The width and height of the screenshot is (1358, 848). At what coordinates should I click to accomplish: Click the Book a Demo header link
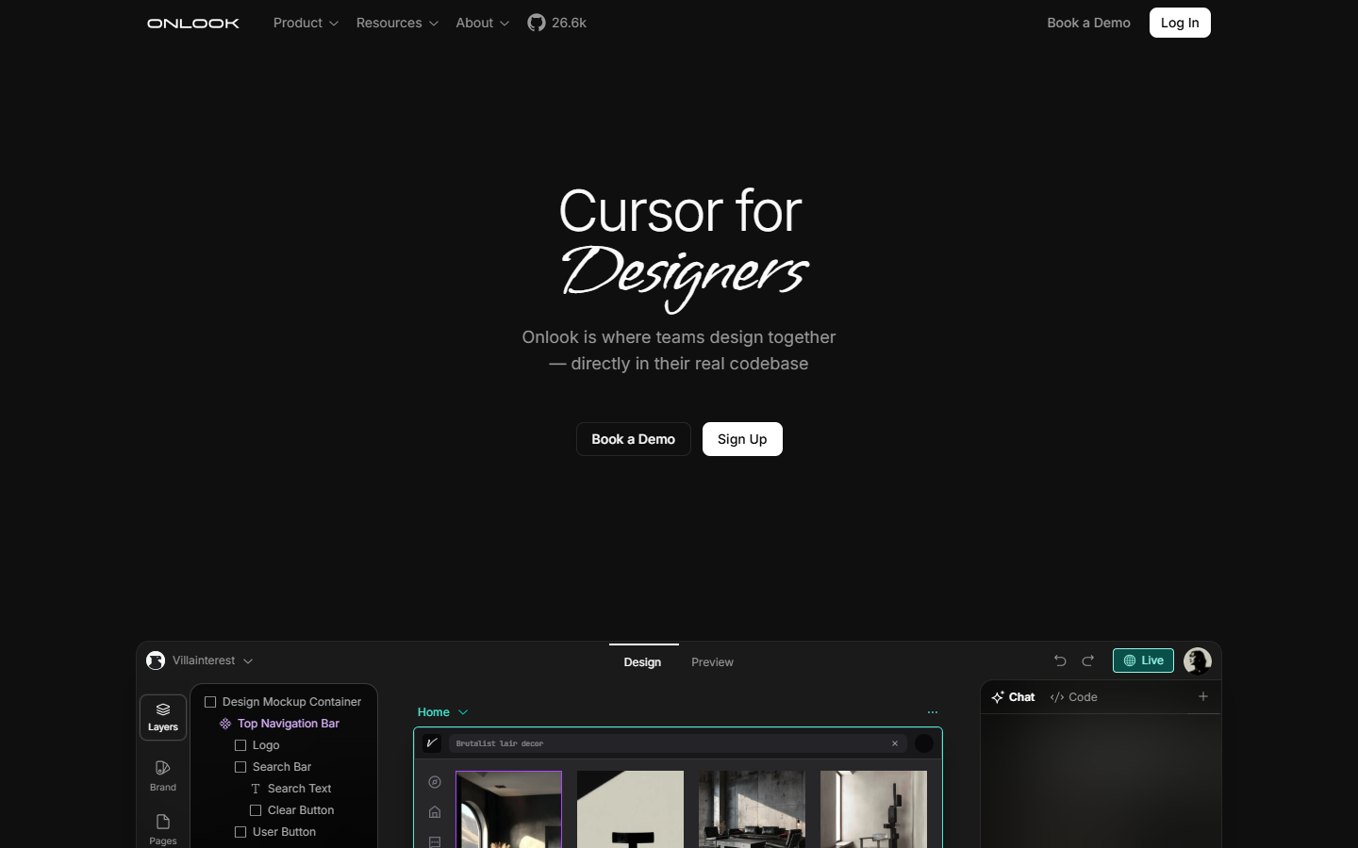(1088, 23)
